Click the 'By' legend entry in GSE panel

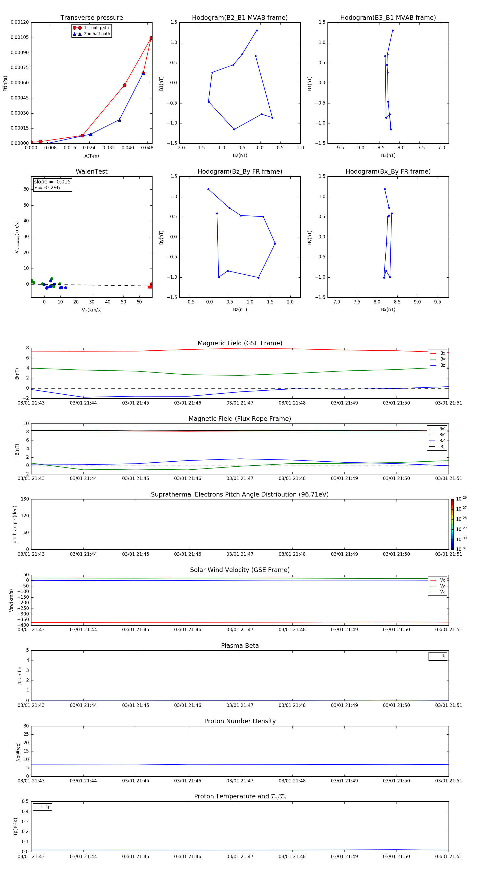coord(438,359)
